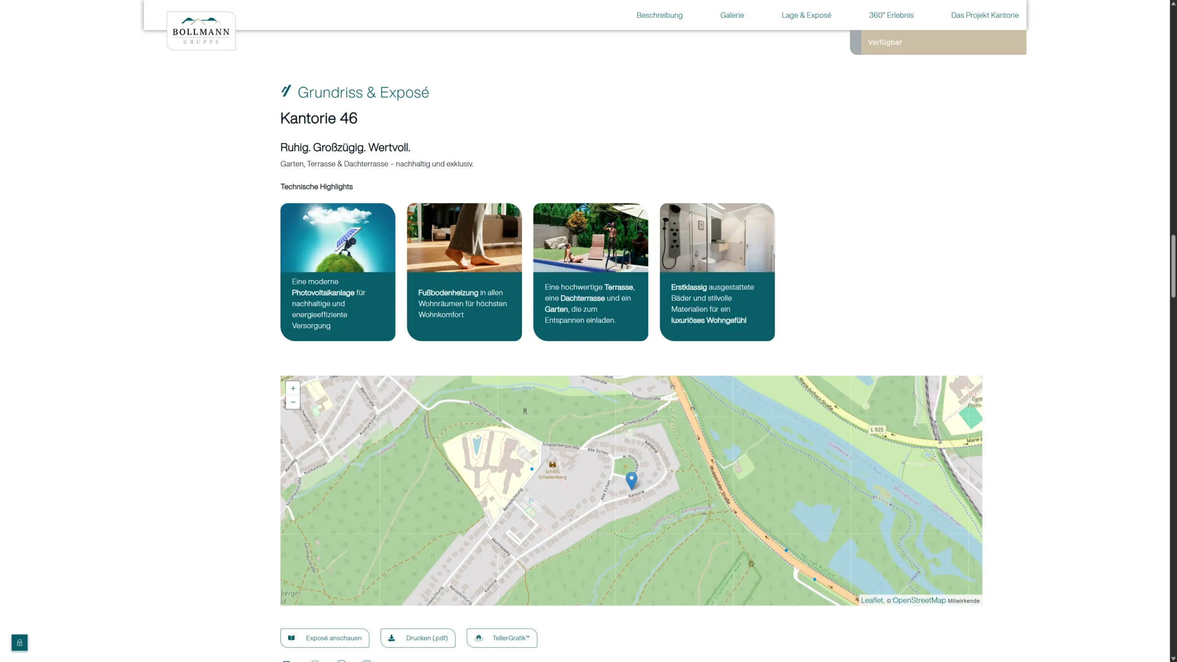This screenshot has width=1177, height=662.
Task: Click the Schloß Schellenberg castle icon
Action: [552, 464]
